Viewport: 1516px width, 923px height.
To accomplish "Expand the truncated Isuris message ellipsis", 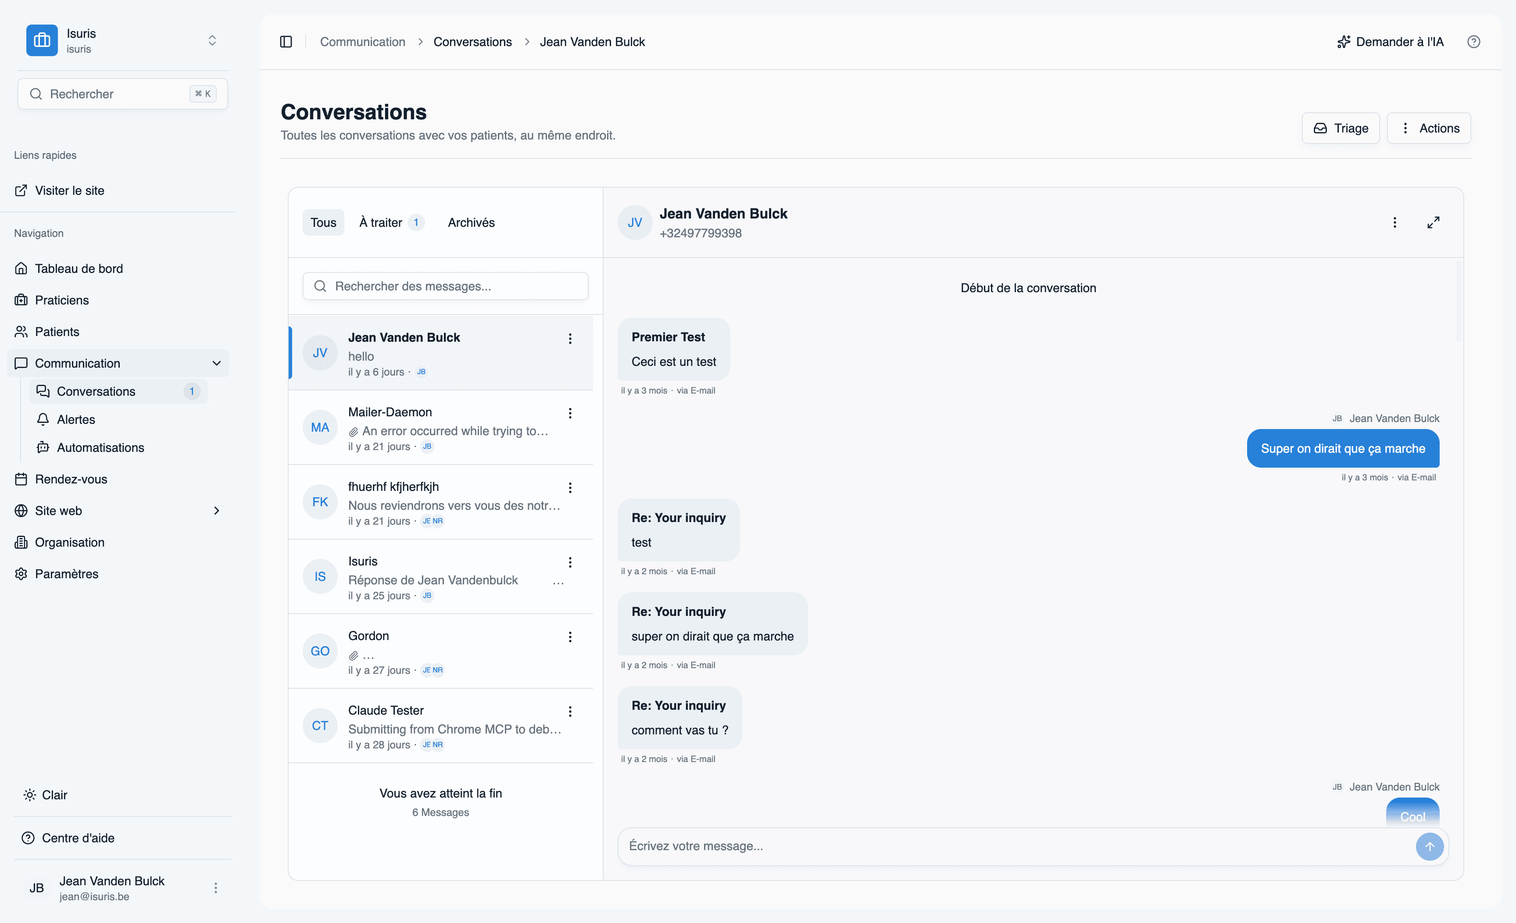I will [559, 582].
